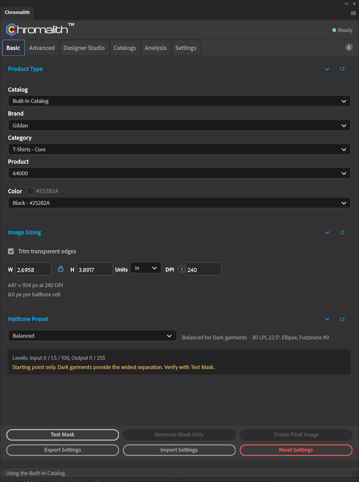Open the Brand dropdown showing Gildan
The height and width of the screenshot is (482, 359).
tap(179, 126)
